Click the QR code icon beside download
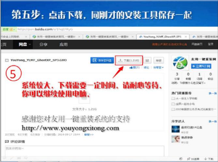Image resolution: width=218 pixels, height=162 pixels. (x=147, y=60)
